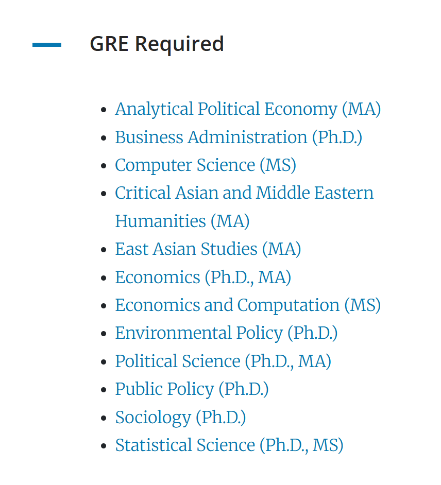441x485 pixels.
Task: Click the bullet before Analytical Political Economy
Action: tap(105, 110)
